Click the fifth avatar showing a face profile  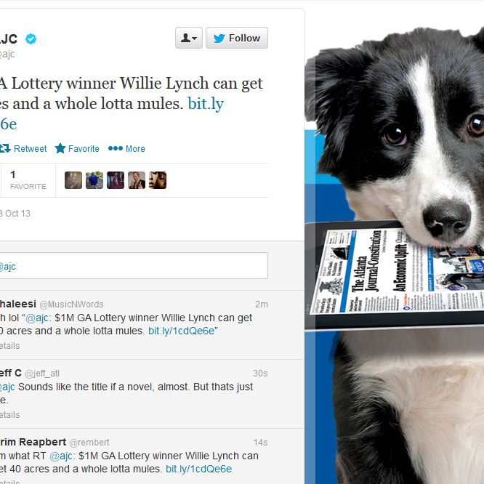158,180
